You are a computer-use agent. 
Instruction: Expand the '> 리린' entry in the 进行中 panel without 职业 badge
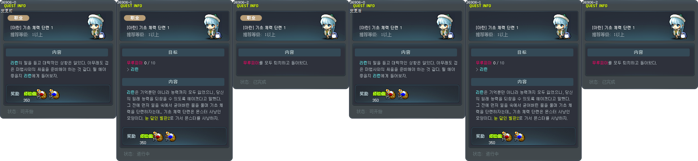pos(482,69)
